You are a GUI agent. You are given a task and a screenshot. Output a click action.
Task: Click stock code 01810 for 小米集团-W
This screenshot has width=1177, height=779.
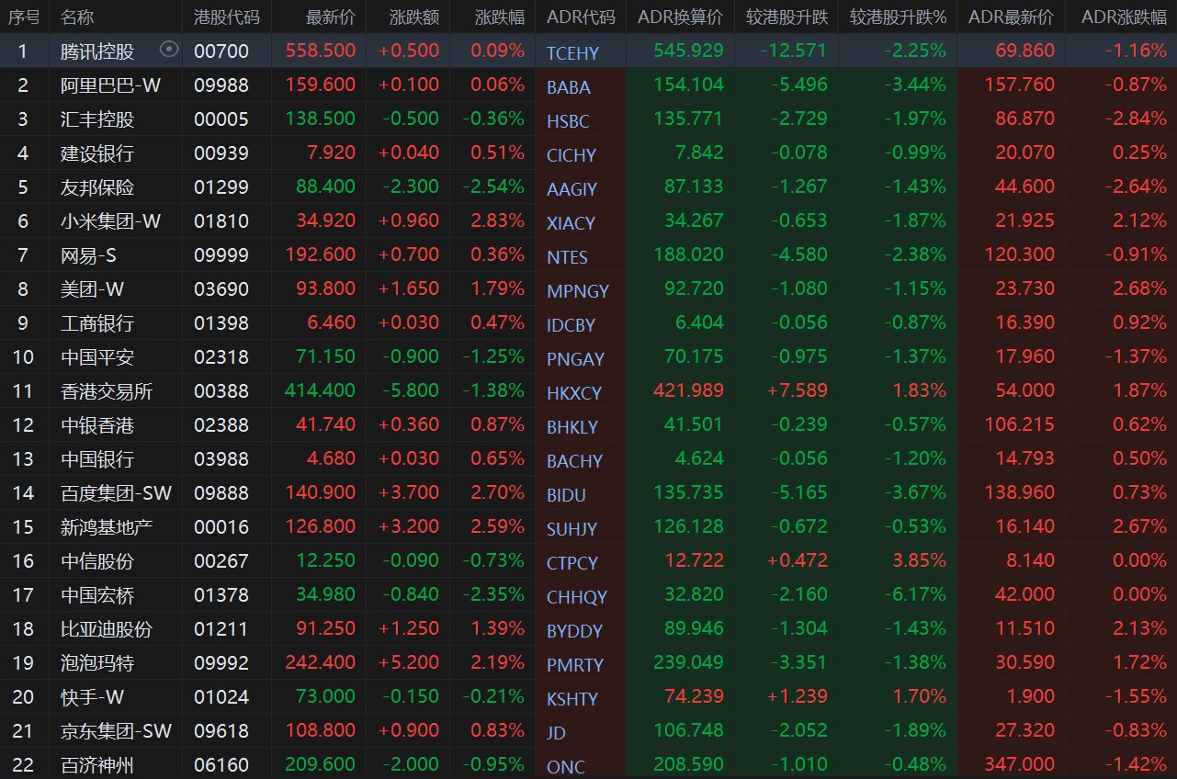[x=221, y=220]
